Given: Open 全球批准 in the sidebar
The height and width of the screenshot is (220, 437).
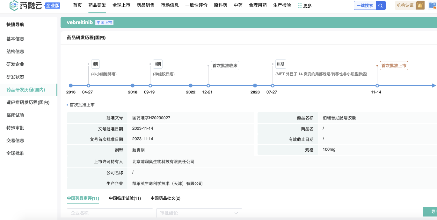Looking at the screenshot, I should coord(15,153).
